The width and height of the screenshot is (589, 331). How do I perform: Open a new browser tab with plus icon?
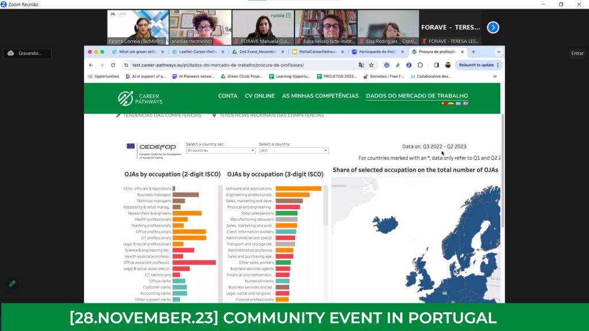(x=473, y=52)
